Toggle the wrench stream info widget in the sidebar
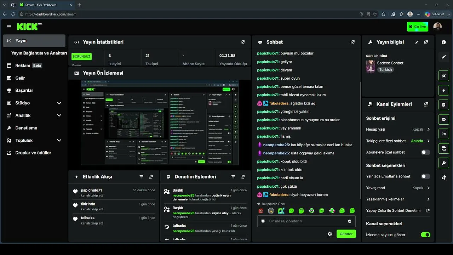Image resolution: width=453 pixels, height=255 pixels. pos(444,163)
